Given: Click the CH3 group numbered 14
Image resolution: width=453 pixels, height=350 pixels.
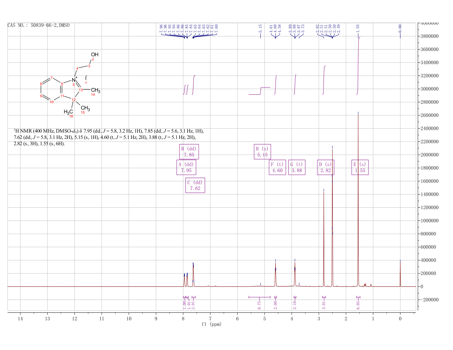Looking at the screenshot, I should pyautogui.click(x=96, y=90).
